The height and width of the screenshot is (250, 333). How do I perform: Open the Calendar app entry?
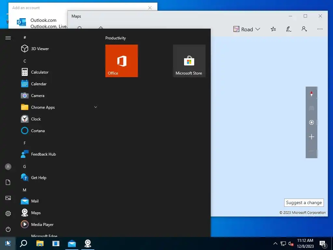(x=60, y=84)
